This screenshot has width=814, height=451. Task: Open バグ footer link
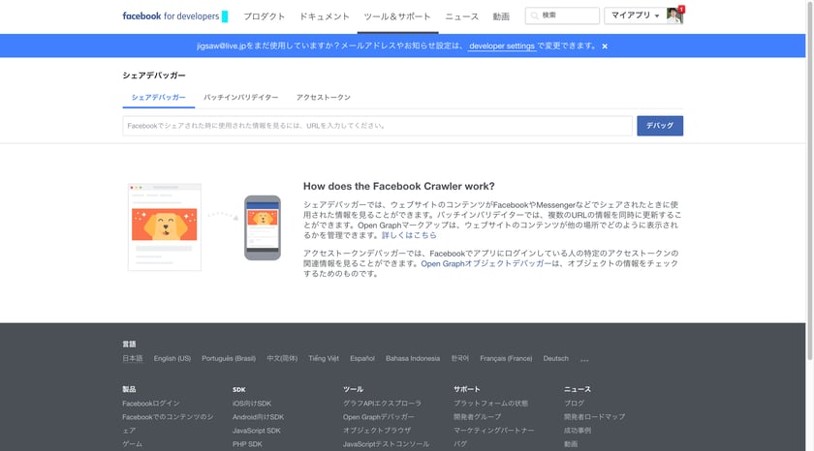[460, 444]
